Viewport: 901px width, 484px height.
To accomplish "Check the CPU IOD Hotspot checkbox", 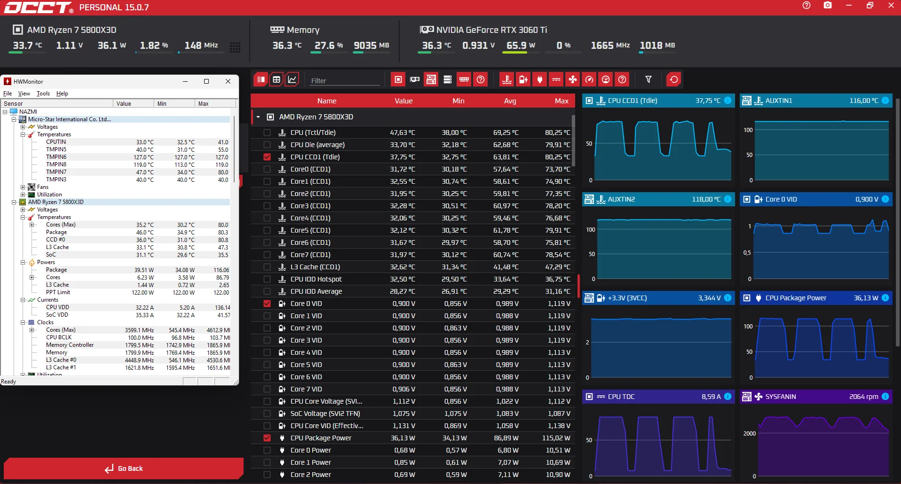I will click(267, 279).
